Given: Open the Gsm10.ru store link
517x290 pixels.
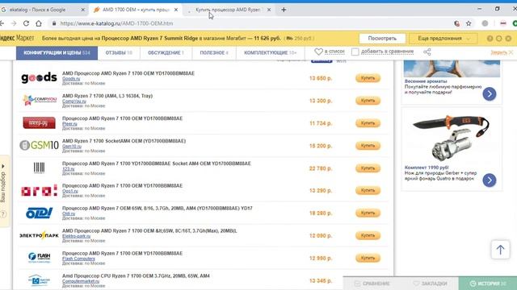Looking at the screenshot, I should click(72, 147).
